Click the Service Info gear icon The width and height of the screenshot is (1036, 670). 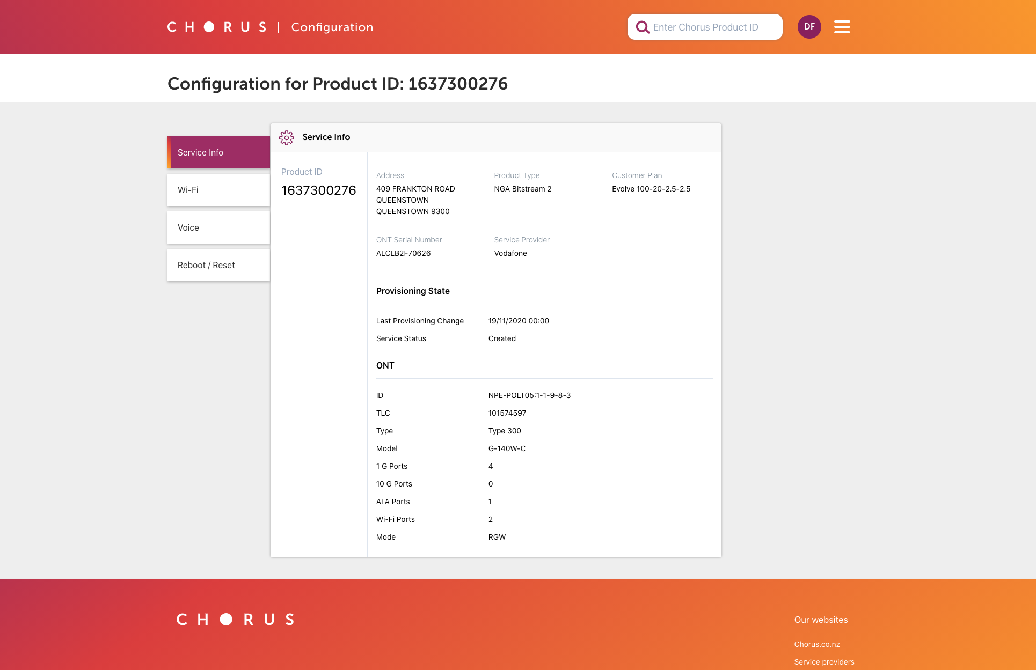click(x=286, y=137)
